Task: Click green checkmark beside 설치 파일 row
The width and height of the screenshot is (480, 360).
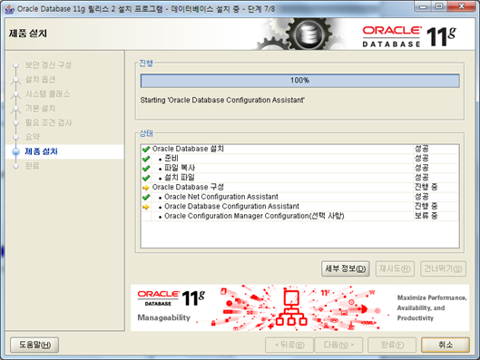Action: coord(146,178)
